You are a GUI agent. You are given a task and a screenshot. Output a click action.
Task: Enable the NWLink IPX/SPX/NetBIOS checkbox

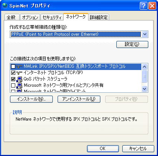point(13,67)
